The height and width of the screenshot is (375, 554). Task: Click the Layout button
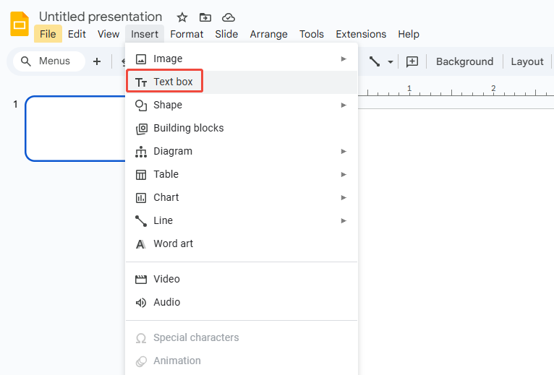pos(527,61)
